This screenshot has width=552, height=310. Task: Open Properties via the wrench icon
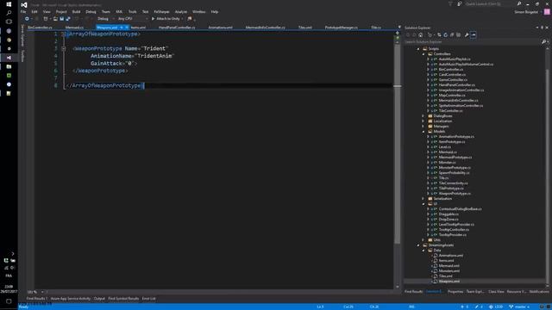click(x=467, y=34)
